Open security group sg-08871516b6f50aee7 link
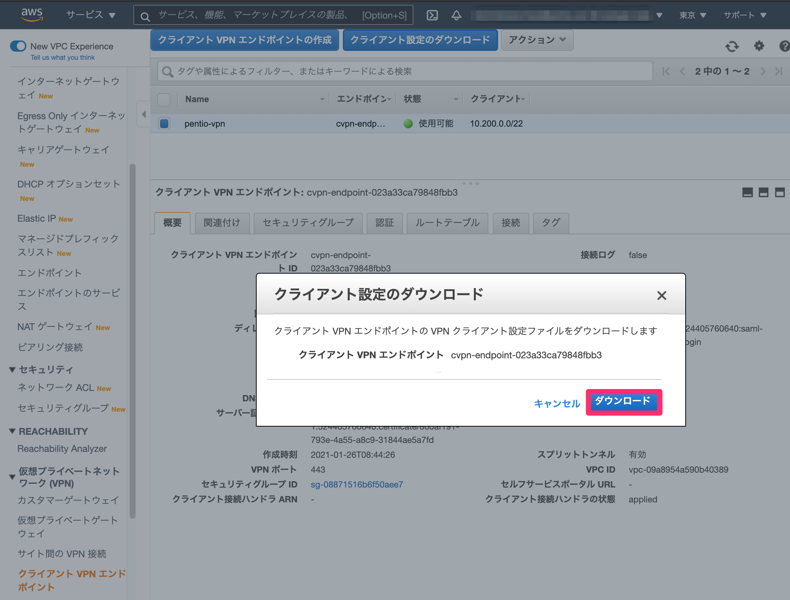 click(x=357, y=484)
